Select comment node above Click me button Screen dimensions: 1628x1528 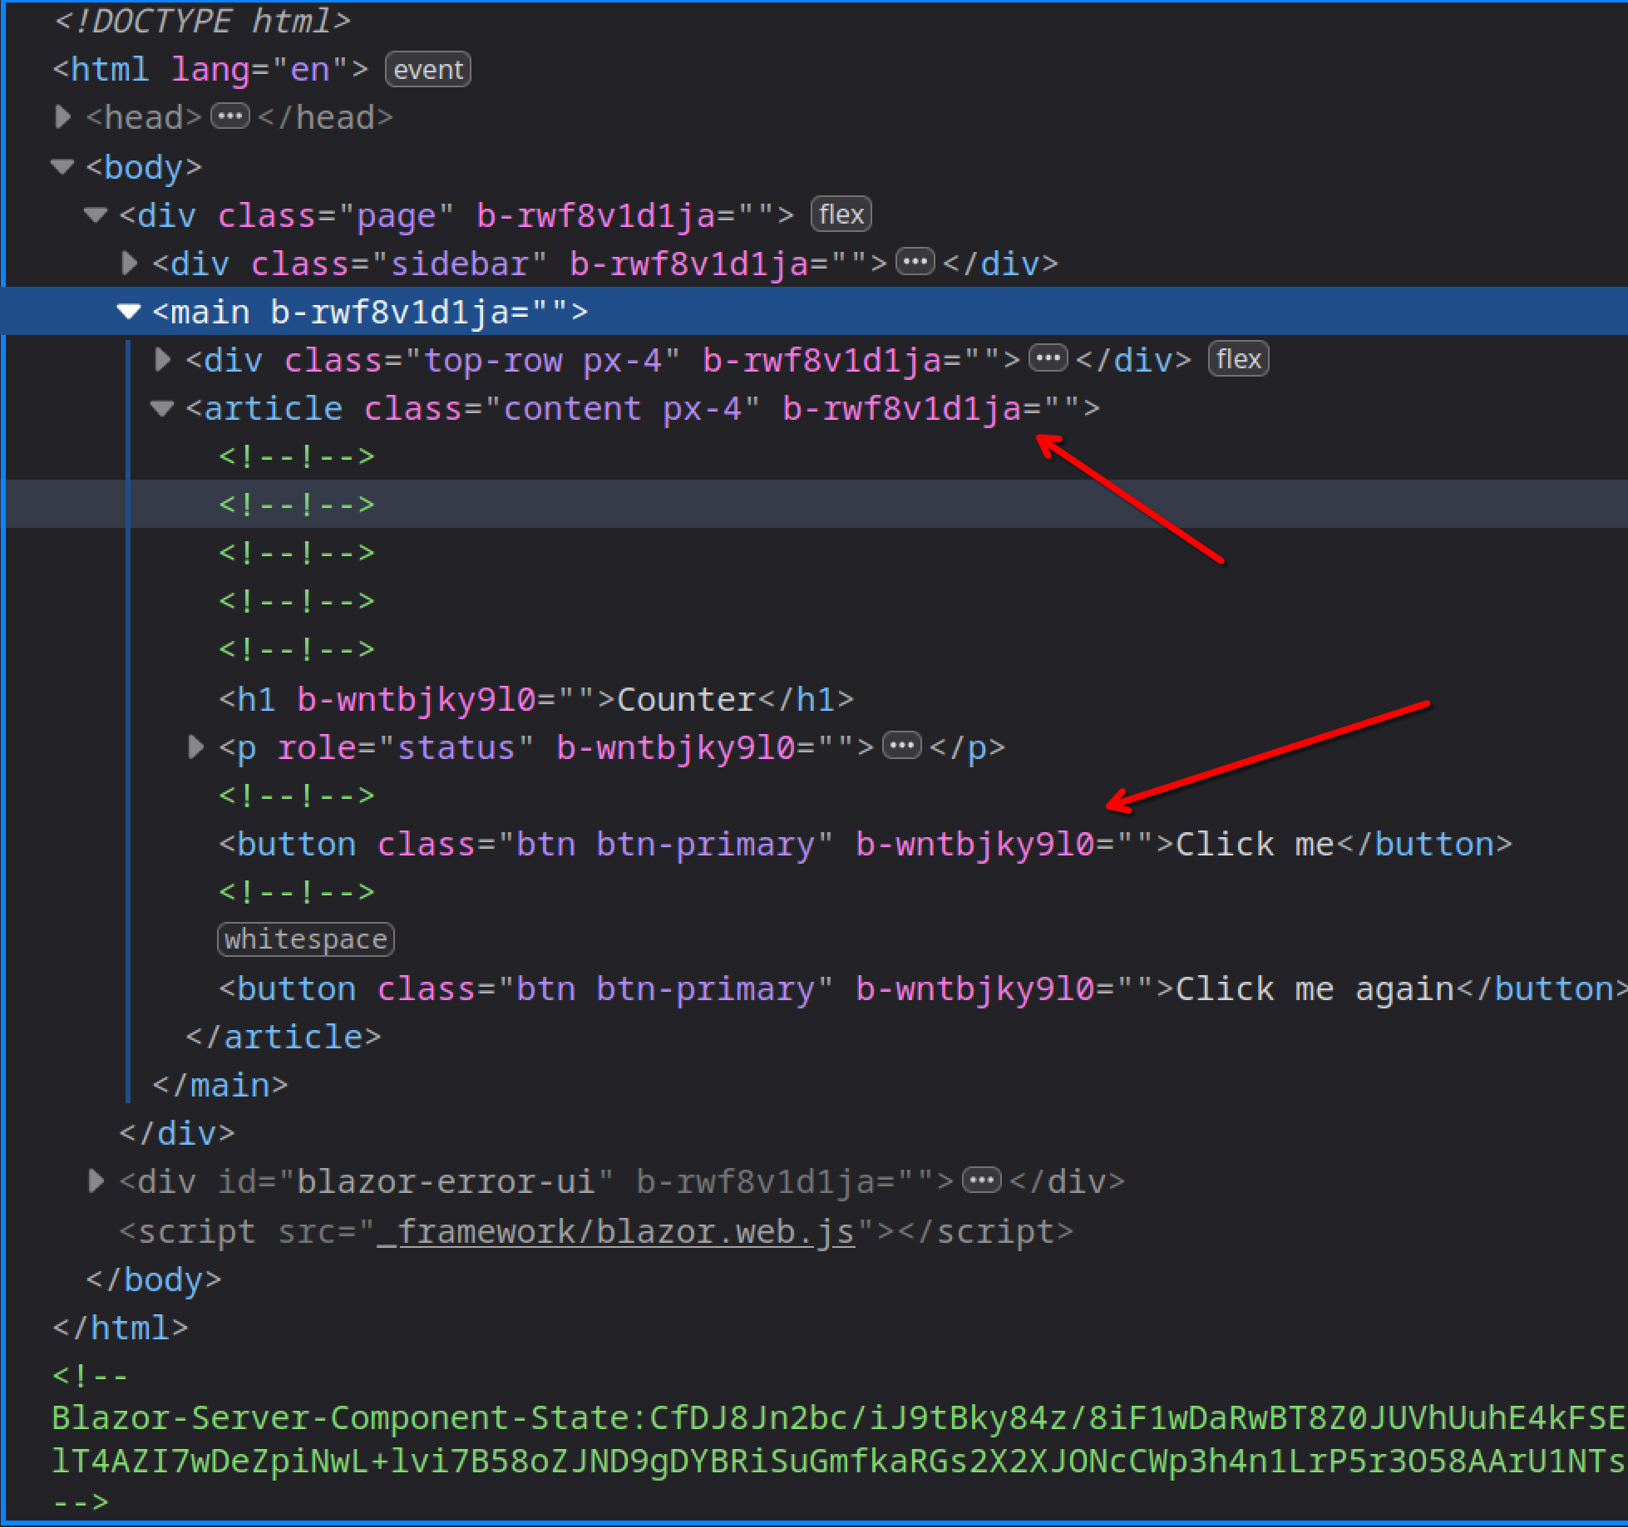click(297, 796)
